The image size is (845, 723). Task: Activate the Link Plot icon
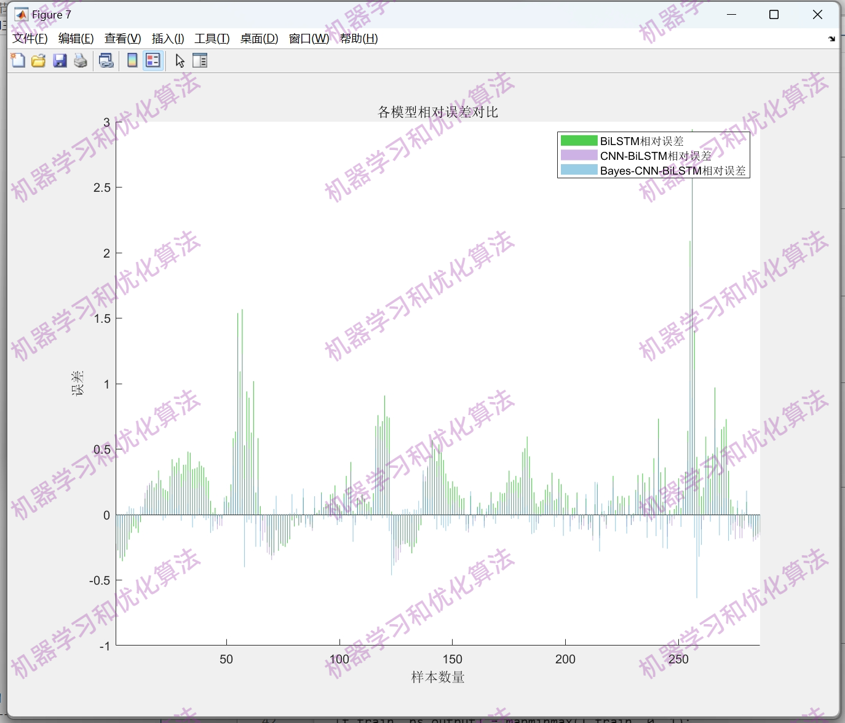[x=106, y=60]
